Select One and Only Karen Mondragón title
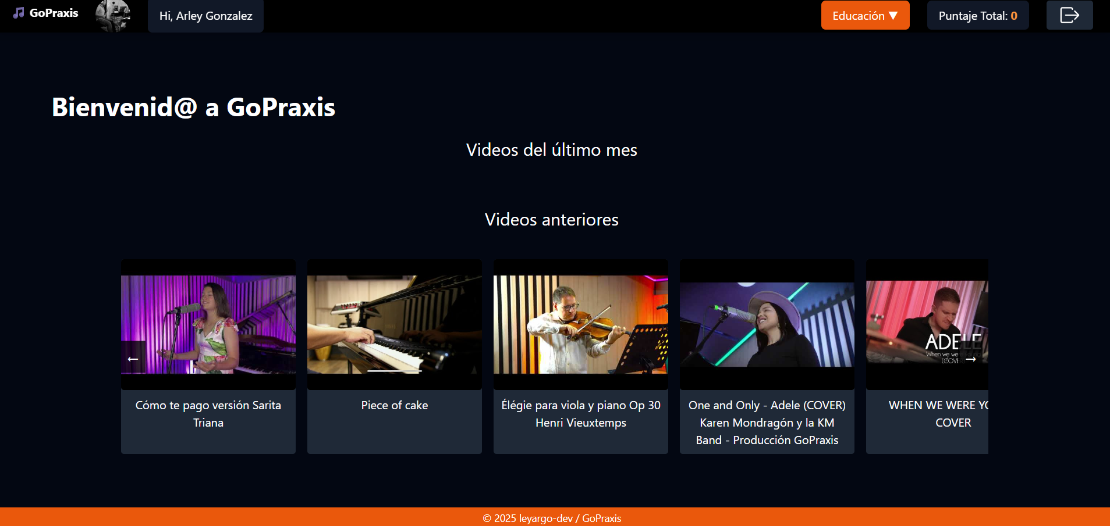 point(767,423)
